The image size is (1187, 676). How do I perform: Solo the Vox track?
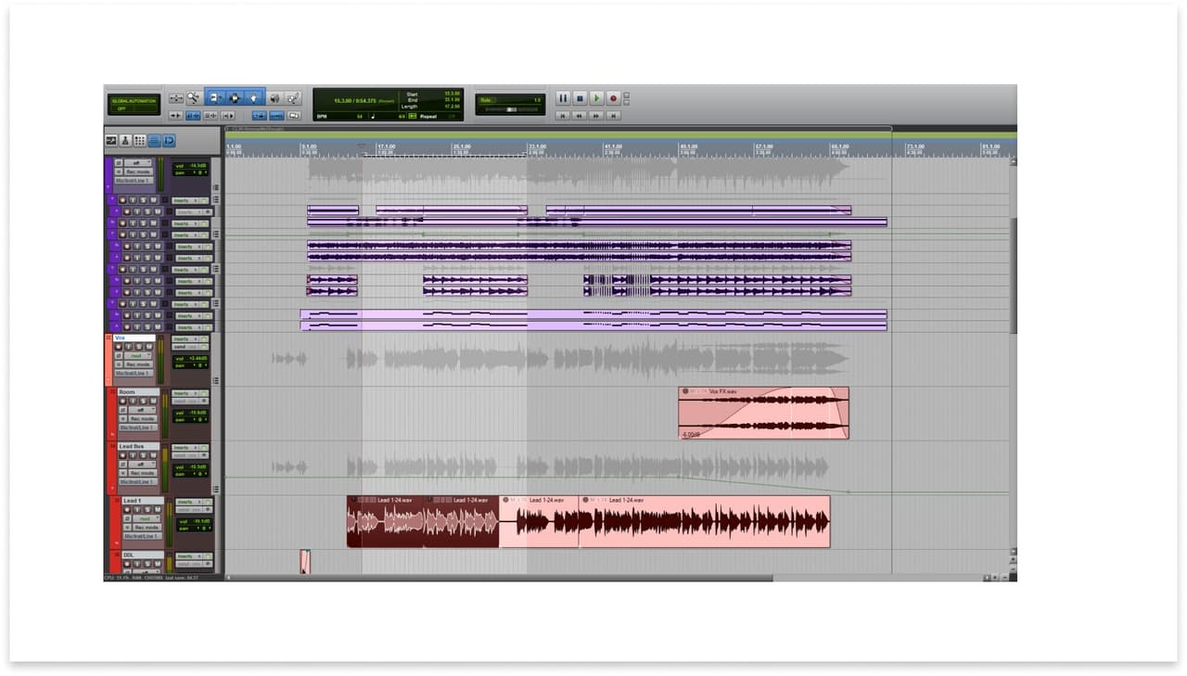click(138, 347)
